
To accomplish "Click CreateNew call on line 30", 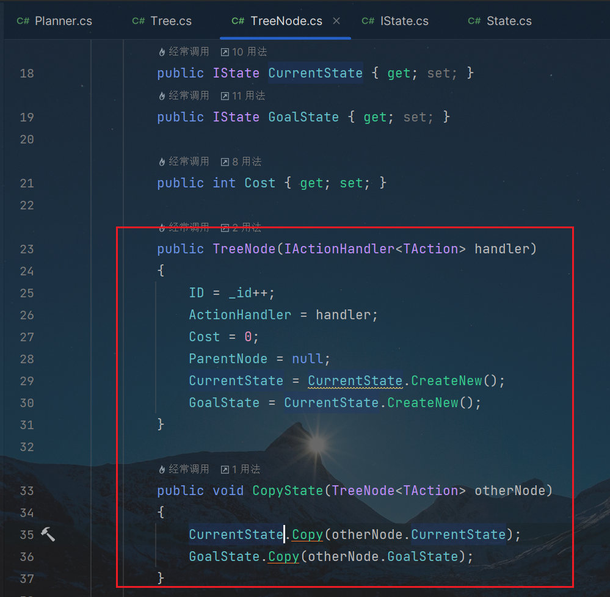I will 423,403.
